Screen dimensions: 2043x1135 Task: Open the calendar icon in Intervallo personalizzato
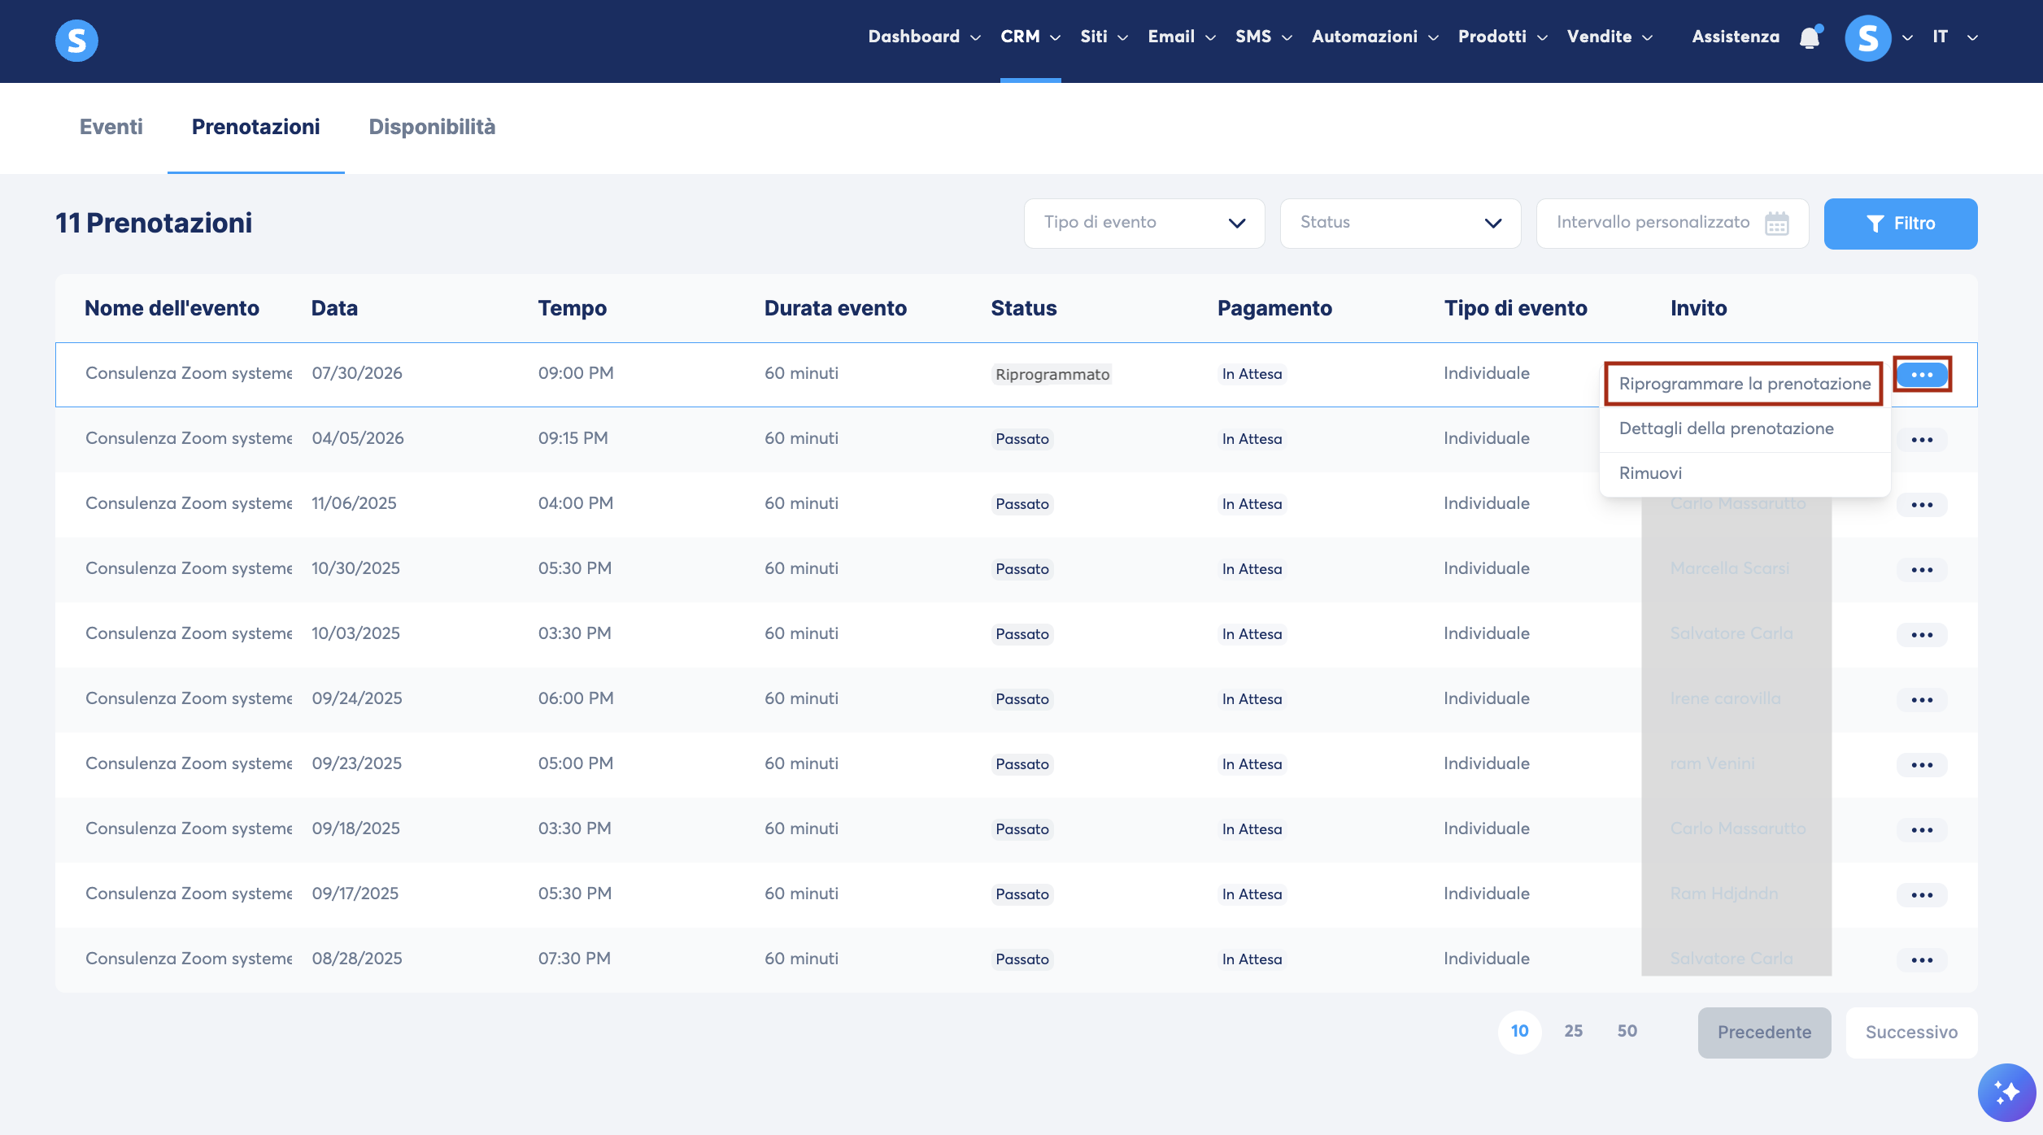click(x=1777, y=223)
